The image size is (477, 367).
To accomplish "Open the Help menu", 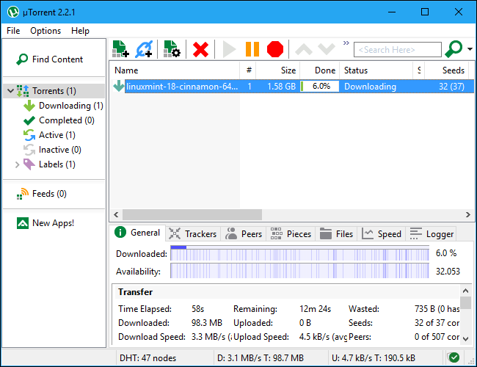I will (x=80, y=31).
